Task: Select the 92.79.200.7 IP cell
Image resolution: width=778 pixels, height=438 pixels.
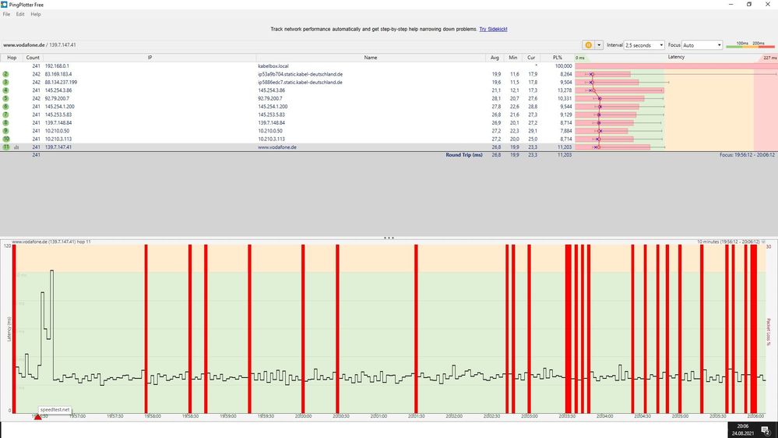Action: pos(57,98)
